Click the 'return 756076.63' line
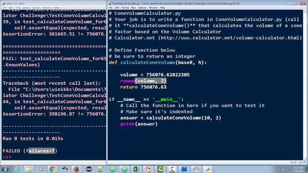308x173 pixels. pos(143,87)
